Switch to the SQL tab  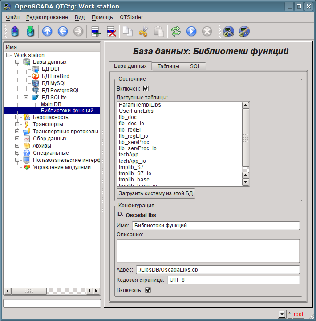(x=195, y=66)
